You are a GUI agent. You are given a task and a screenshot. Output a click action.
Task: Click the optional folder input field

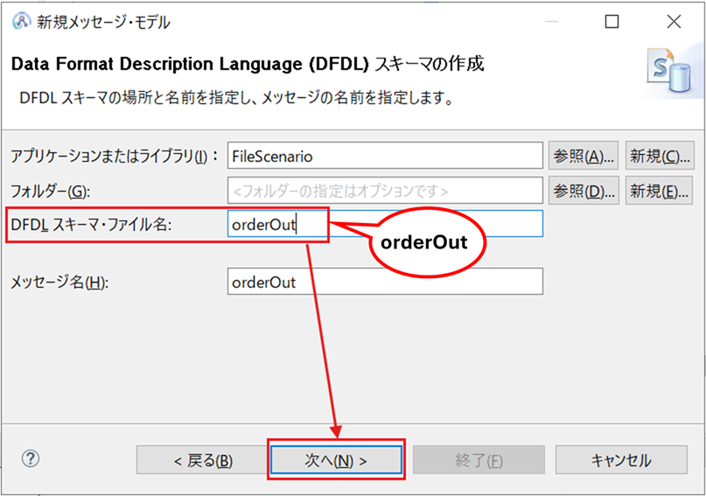385,191
